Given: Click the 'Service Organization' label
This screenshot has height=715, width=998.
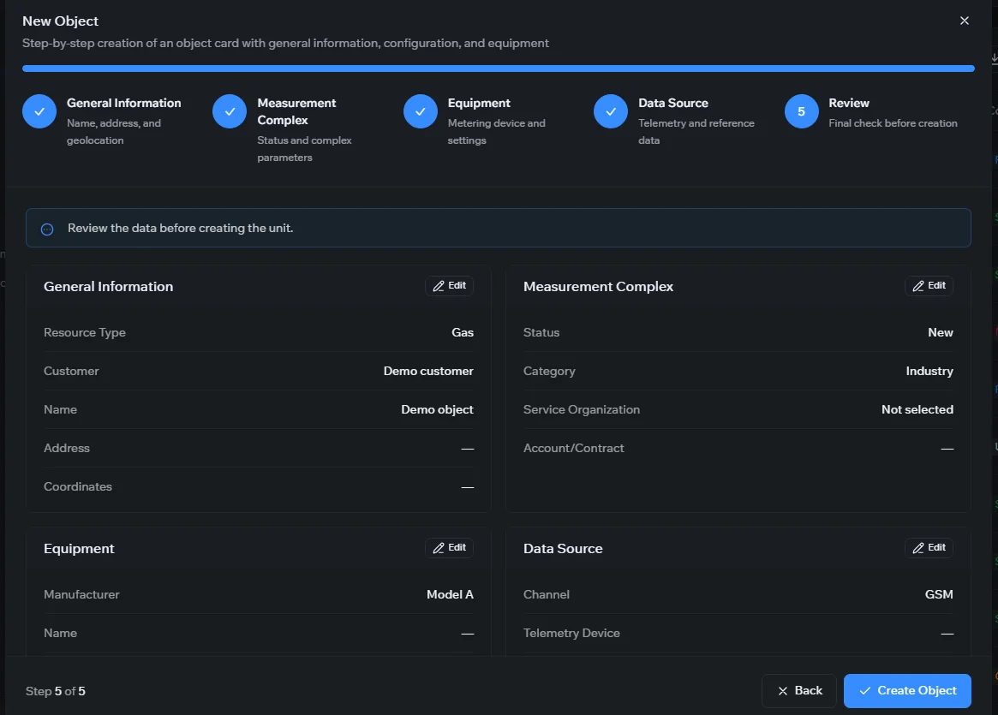Looking at the screenshot, I should (582, 409).
